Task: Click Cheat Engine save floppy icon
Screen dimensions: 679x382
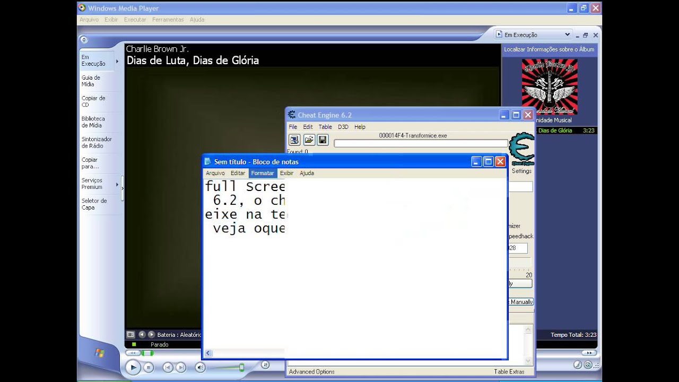Action: coord(323,140)
